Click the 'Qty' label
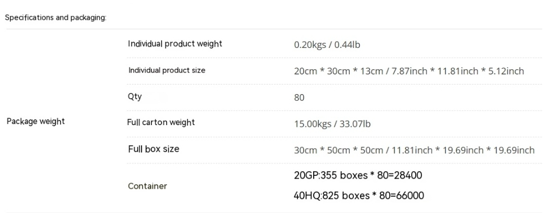The image size is (549, 213). (134, 96)
